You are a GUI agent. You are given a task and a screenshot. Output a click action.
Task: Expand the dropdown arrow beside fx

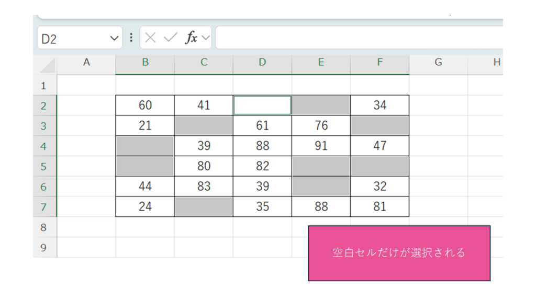(x=205, y=38)
